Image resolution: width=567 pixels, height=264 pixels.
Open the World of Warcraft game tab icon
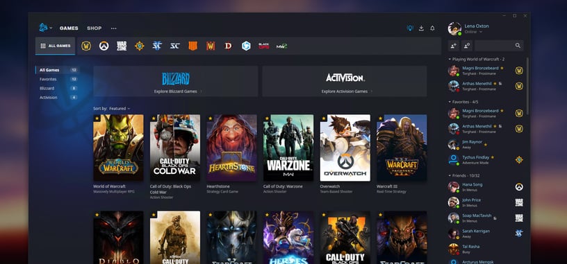(86, 46)
